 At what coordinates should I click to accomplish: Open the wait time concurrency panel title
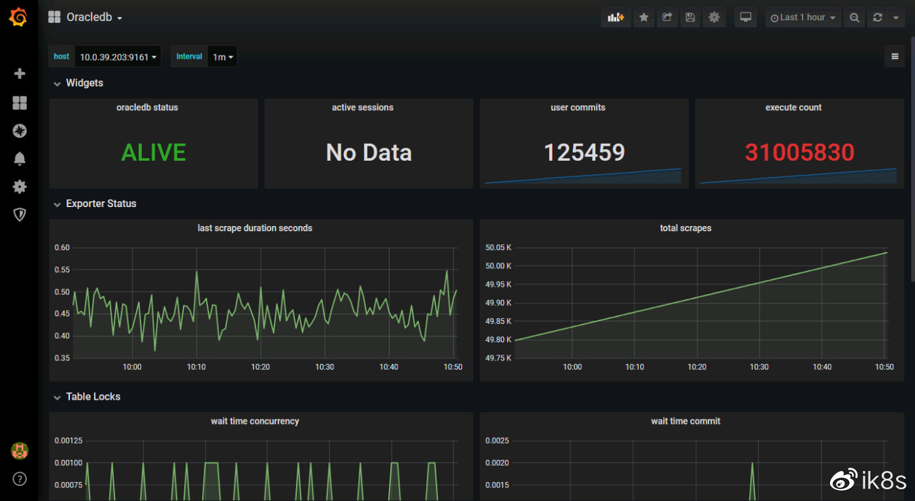[x=255, y=421]
